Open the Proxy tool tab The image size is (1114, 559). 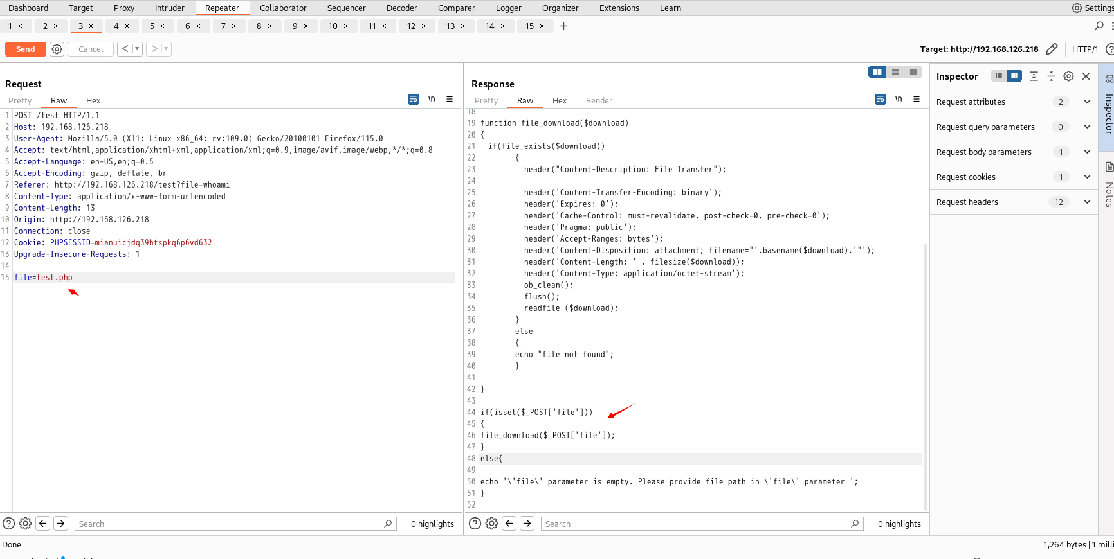pyautogui.click(x=124, y=8)
